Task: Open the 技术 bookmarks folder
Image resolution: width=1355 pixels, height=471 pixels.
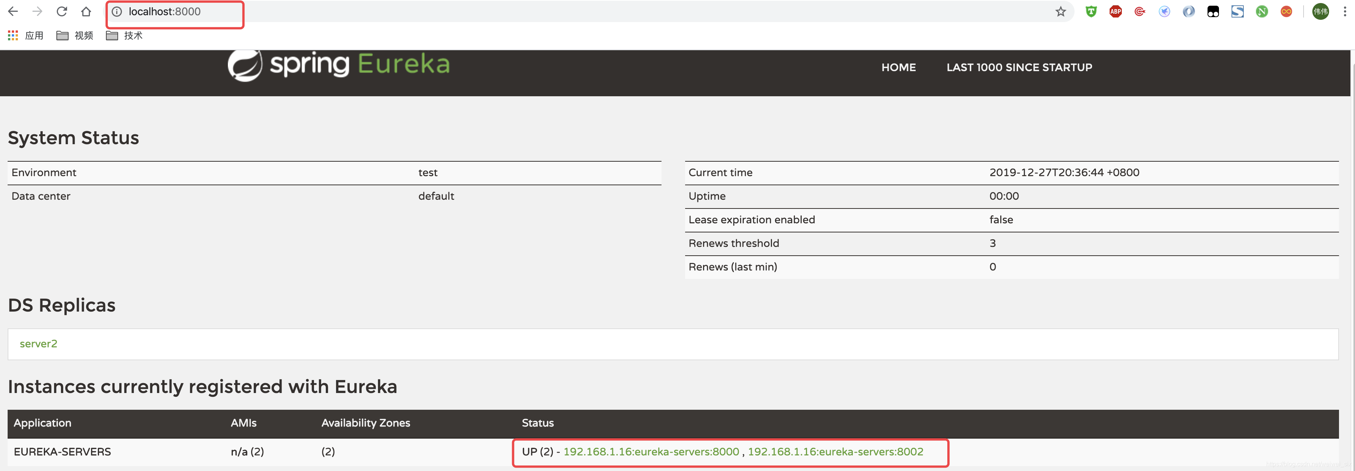Action: 124,35
